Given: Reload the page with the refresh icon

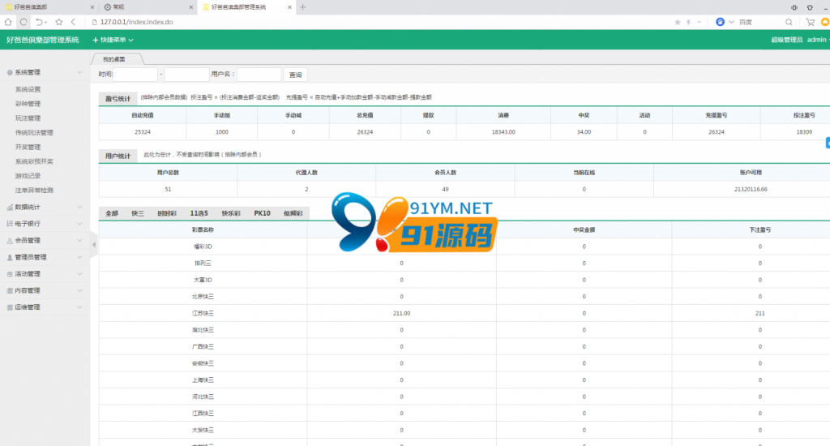Looking at the screenshot, I should (24, 22).
